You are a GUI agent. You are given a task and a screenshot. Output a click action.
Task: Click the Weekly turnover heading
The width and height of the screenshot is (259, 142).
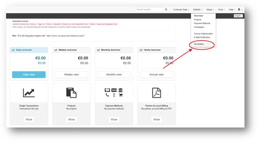coord(68,50)
